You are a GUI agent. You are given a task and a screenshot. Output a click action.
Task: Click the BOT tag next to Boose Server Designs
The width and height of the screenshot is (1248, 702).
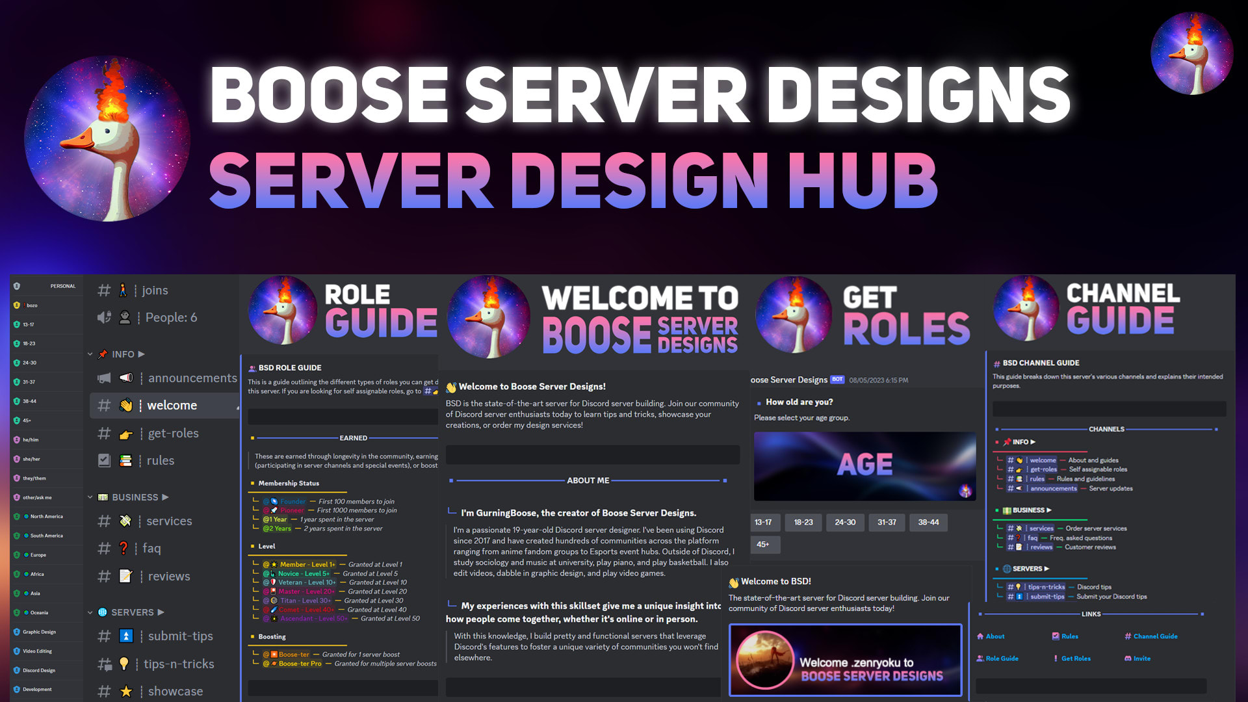[x=837, y=380]
